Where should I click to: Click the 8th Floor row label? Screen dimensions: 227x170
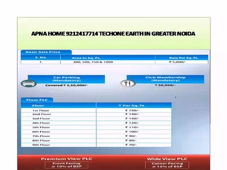click(41, 141)
